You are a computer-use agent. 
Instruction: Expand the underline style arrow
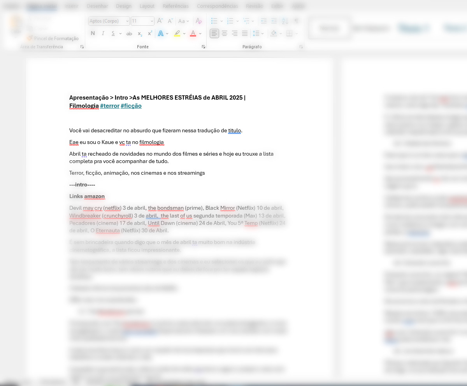[120, 33]
